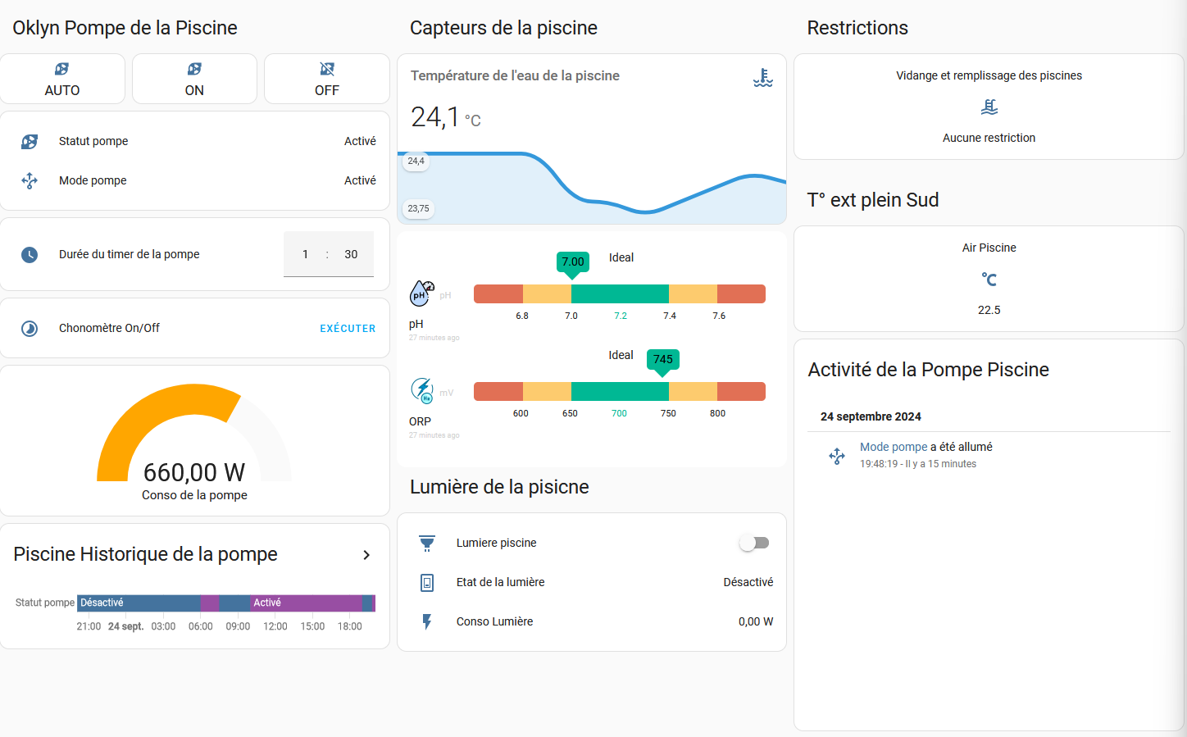Click the arrows icon next to Mode pompe
This screenshot has height=737, width=1187.
[x=30, y=180]
